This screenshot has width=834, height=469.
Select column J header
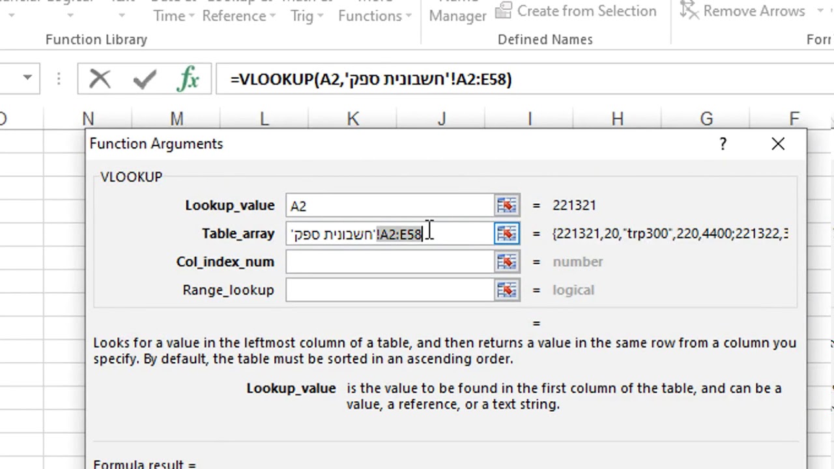coord(441,119)
